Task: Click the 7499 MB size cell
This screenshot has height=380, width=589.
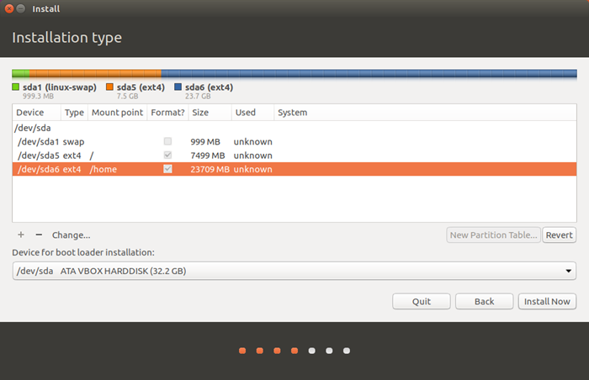Action: pos(208,155)
